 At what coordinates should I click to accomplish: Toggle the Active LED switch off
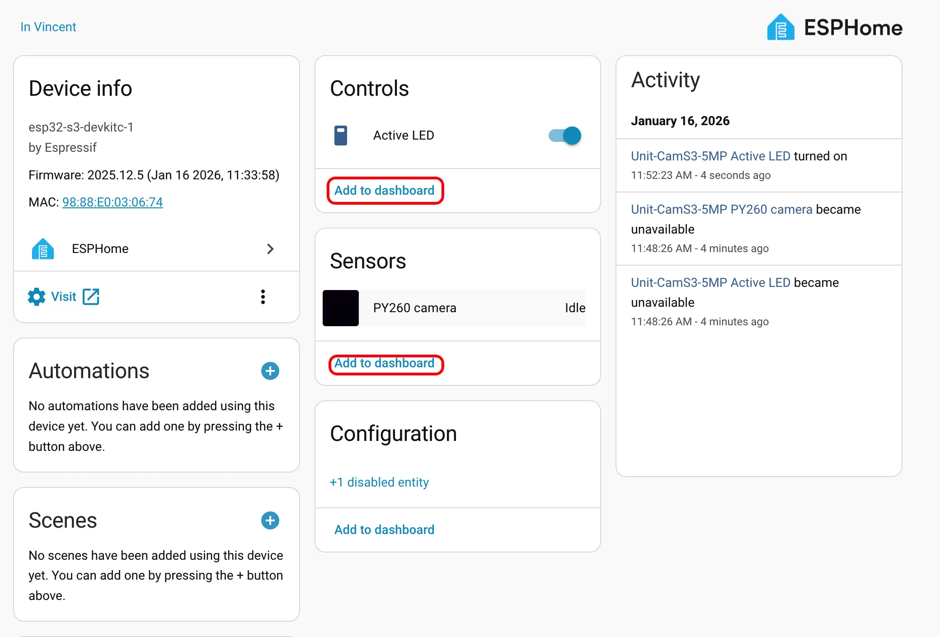coord(565,136)
